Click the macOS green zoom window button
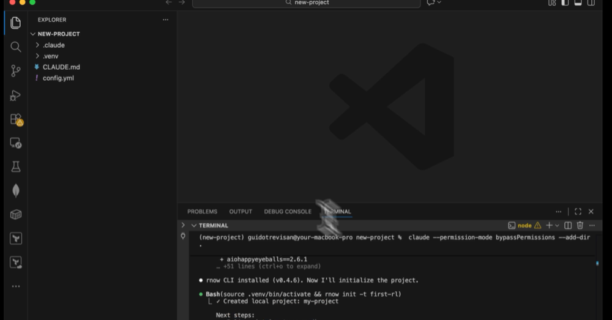This screenshot has height=320, width=612. (32, 2)
